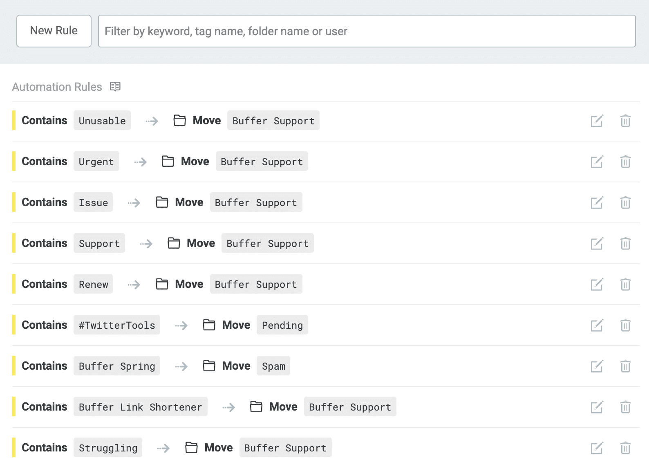
Task: Click the arrow icon in the Urgent row
Action: 140,162
